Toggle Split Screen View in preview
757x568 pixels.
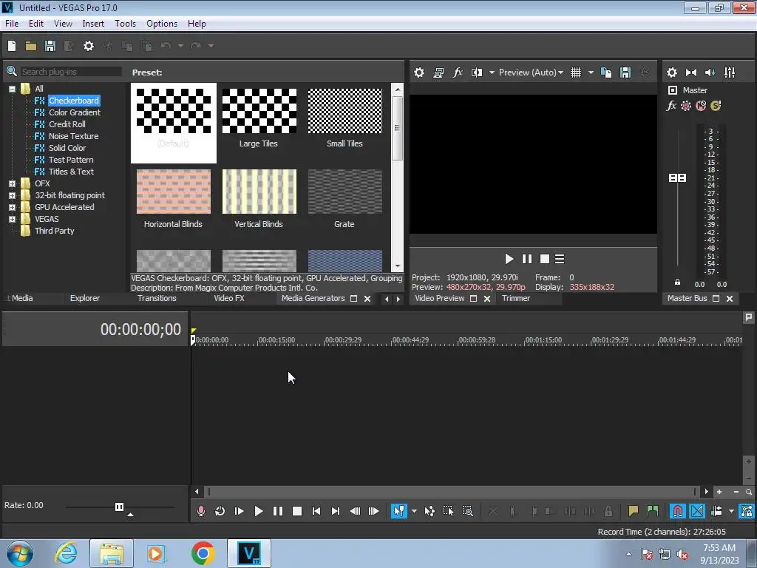coord(477,72)
